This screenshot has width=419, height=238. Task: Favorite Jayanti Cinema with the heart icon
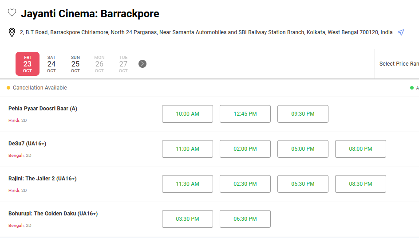tap(12, 12)
